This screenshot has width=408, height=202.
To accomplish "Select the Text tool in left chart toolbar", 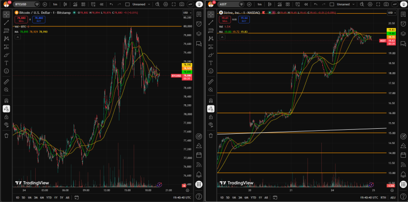I will 7,63.
